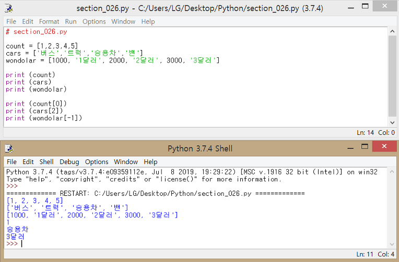The width and height of the screenshot is (399, 262).
Task: Minimize the Python 3.7.4 Shell window
Action: click(350, 148)
